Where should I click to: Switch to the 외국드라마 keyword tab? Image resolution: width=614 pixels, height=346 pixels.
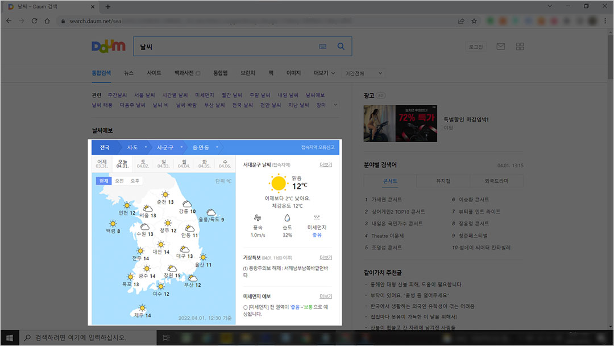496,181
